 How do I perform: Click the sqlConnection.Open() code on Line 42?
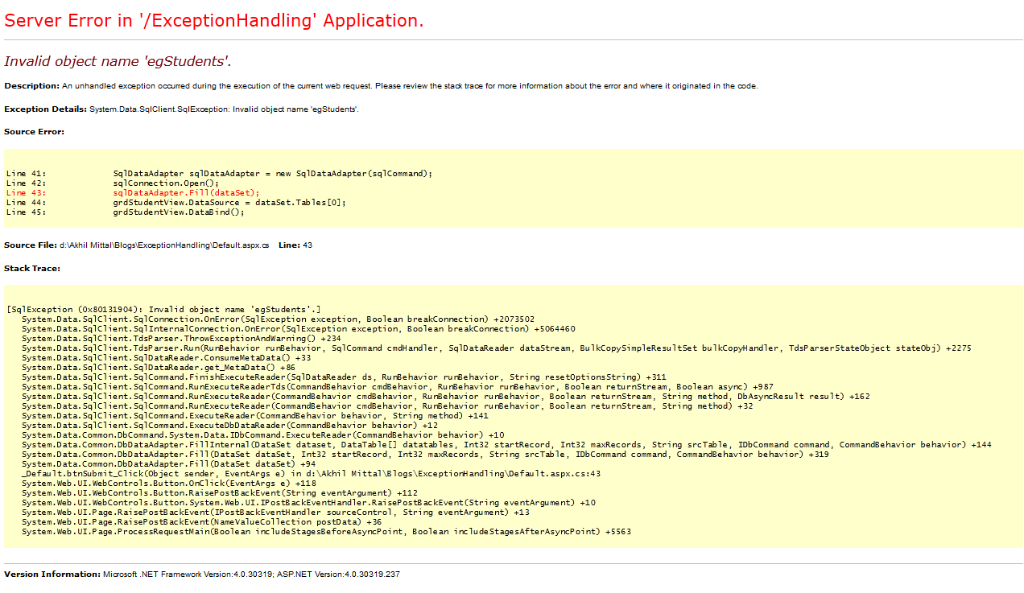[166, 183]
